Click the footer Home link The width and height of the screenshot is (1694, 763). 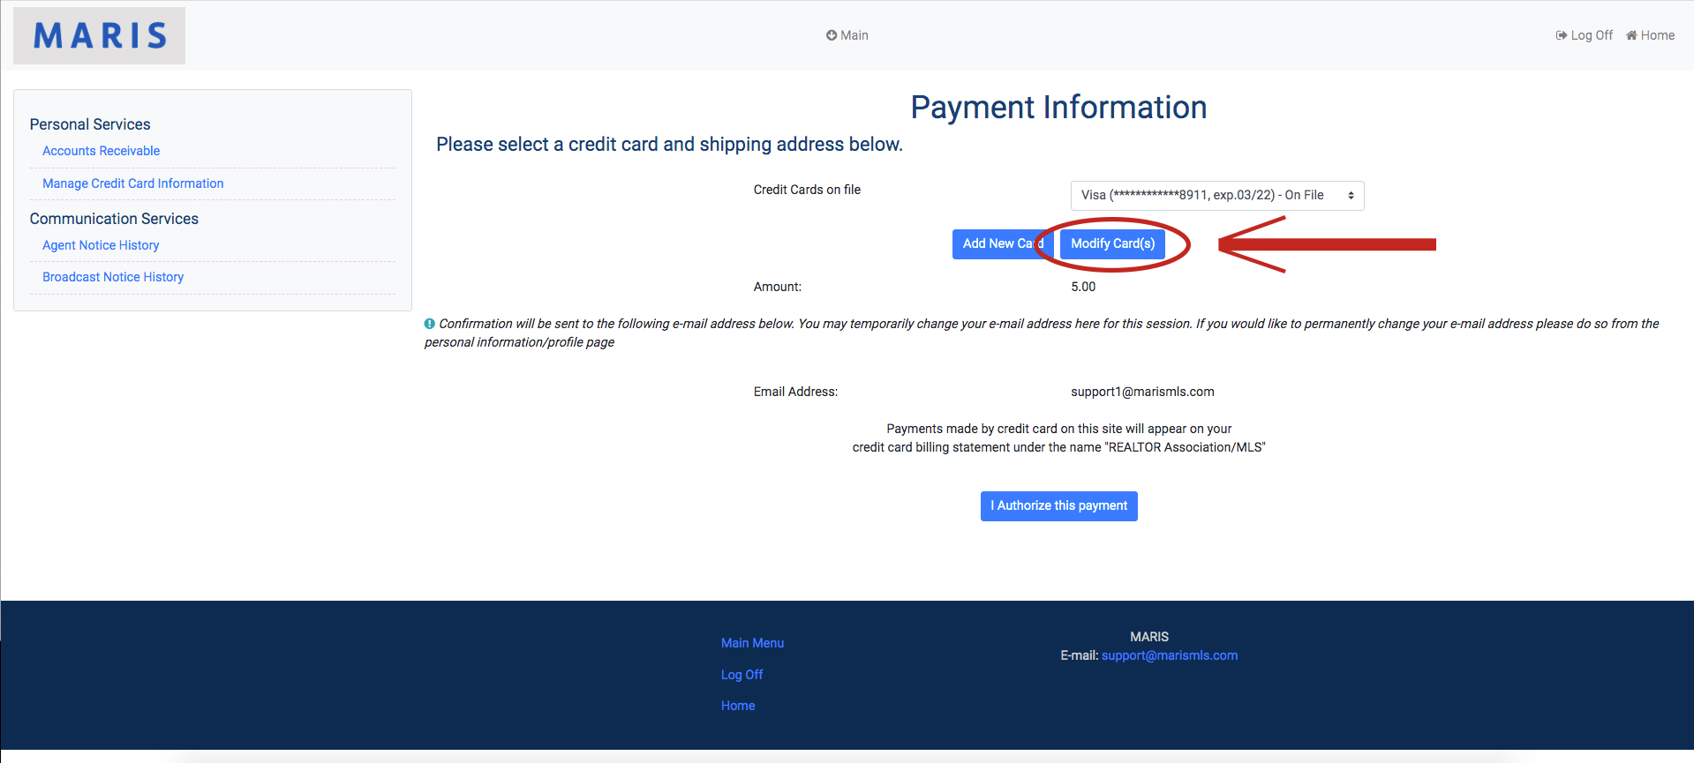[738, 706]
